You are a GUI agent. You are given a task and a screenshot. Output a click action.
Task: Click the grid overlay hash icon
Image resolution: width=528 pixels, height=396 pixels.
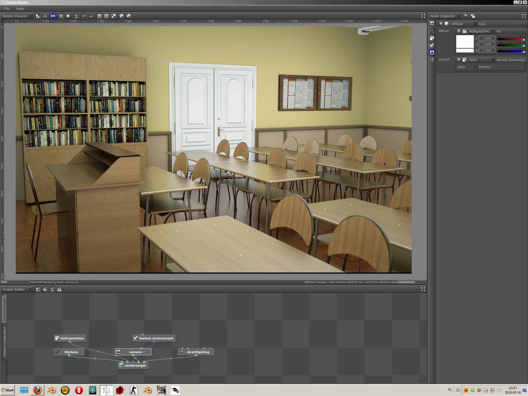pos(45,16)
